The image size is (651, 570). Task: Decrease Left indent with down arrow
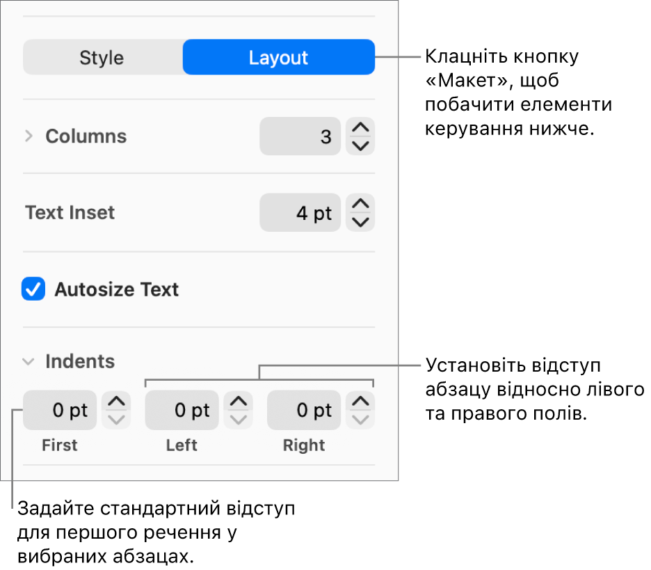(x=239, y=419)
